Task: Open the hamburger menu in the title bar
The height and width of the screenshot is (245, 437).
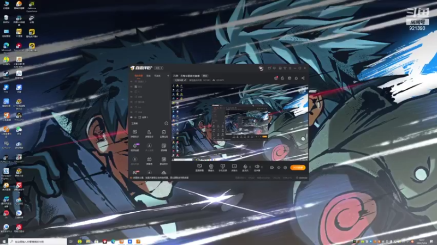Action: [x=290, y=68]
